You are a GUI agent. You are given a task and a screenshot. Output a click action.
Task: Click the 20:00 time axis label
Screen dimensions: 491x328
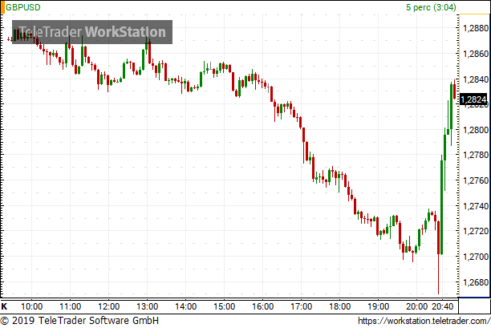click(x=416, y=306)
